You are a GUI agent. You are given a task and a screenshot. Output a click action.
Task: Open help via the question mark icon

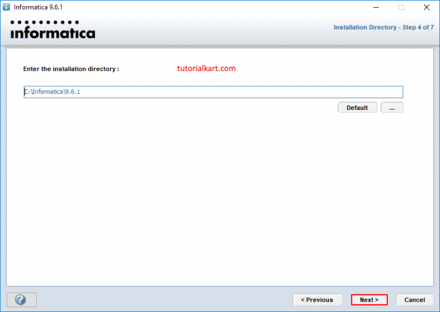tap(22, 299)
